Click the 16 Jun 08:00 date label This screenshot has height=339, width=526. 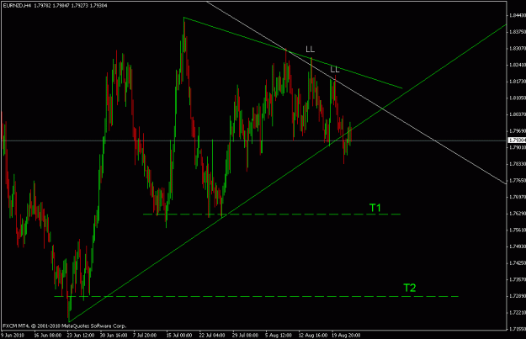click(48, 335)
